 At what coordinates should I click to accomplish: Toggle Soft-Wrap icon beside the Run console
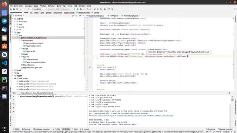[233, 96]
